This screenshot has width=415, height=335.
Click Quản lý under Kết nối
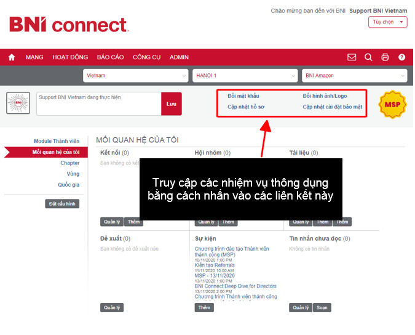click(x=112, y=222)
